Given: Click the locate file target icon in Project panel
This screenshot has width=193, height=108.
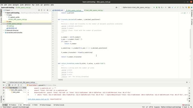Looking at the screenshot, I should [39, 10].
